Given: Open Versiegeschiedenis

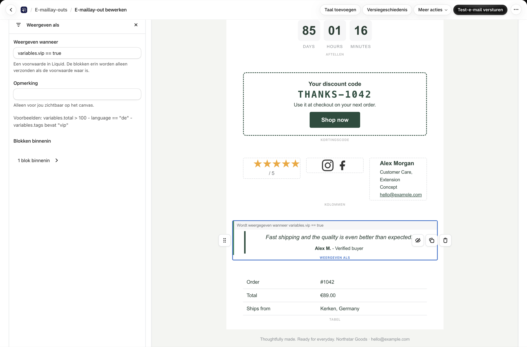Looking at the screenshot, I should 387,10.
